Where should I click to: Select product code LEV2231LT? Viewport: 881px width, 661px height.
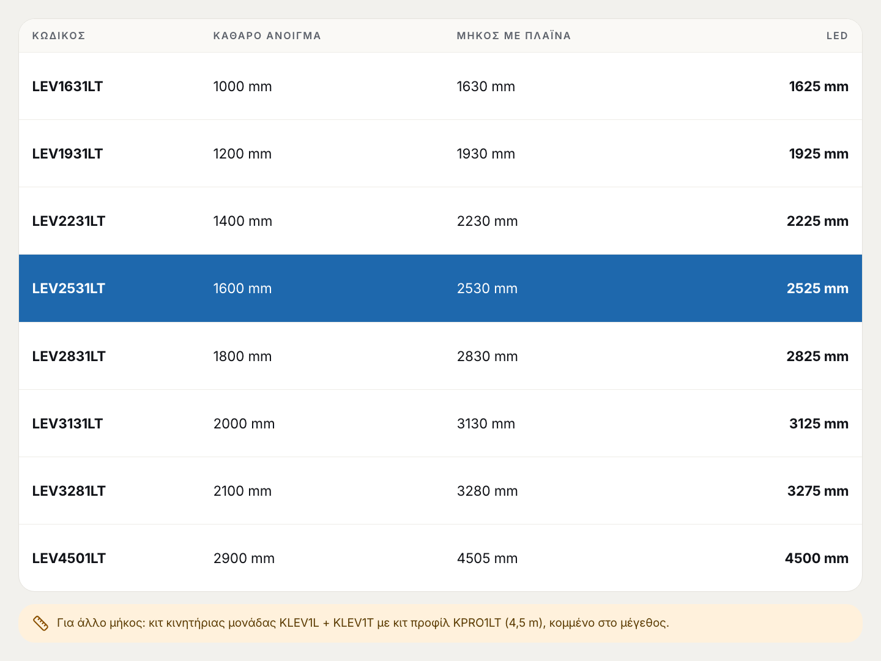coord(69,221)
